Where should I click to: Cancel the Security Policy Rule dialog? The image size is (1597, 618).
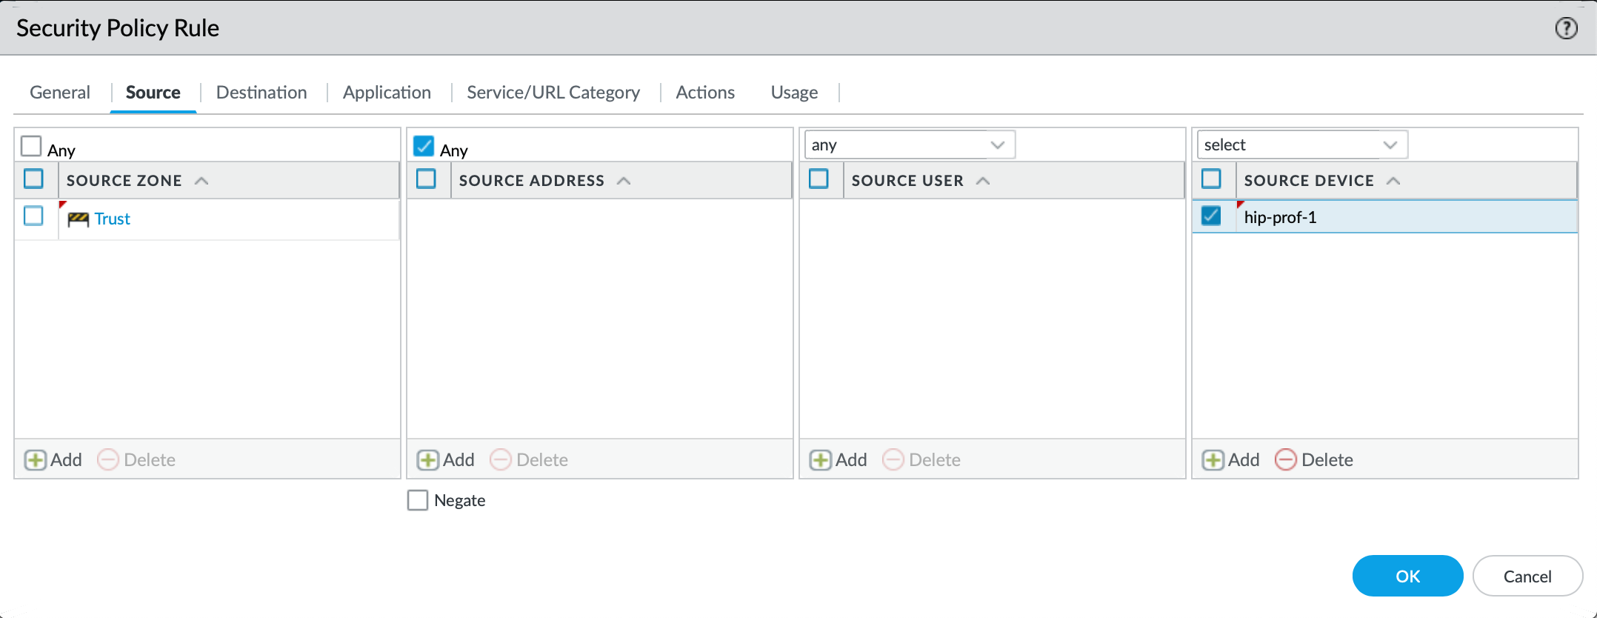coord(1527,576)
